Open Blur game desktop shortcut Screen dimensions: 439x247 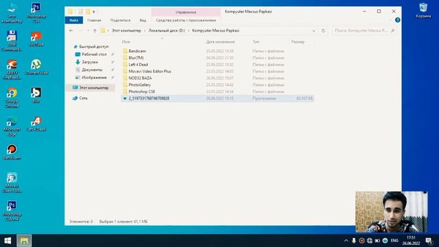[x=36, y=95]
